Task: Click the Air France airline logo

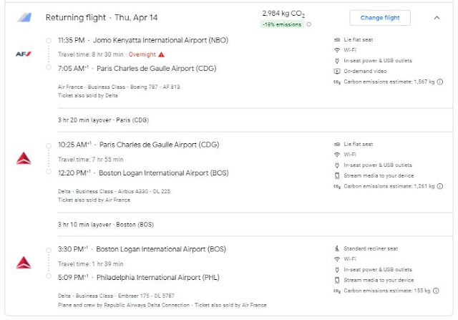Action: tap(24, 54)
